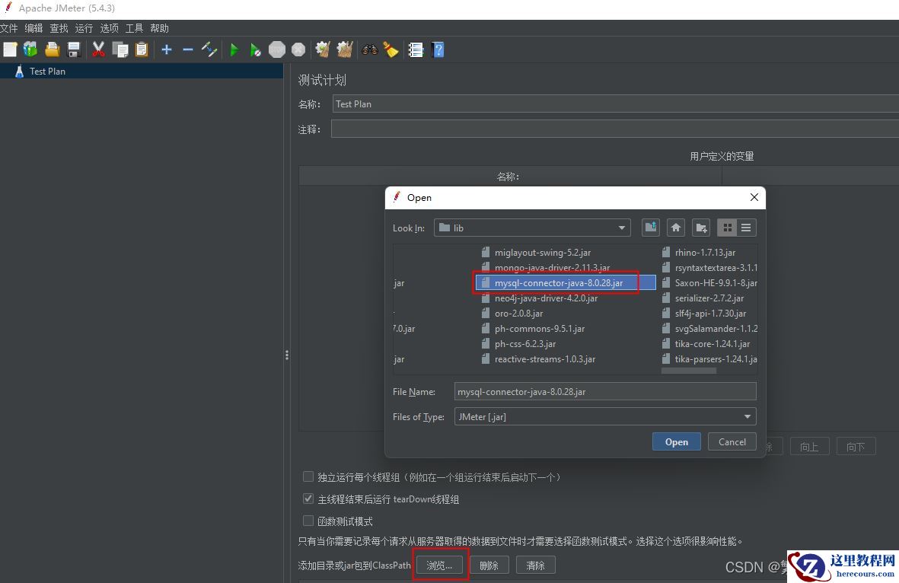Screen dimensions: 899x583
Task: Click the Paste clipboard toolbar icon
Action: (142, 50)
